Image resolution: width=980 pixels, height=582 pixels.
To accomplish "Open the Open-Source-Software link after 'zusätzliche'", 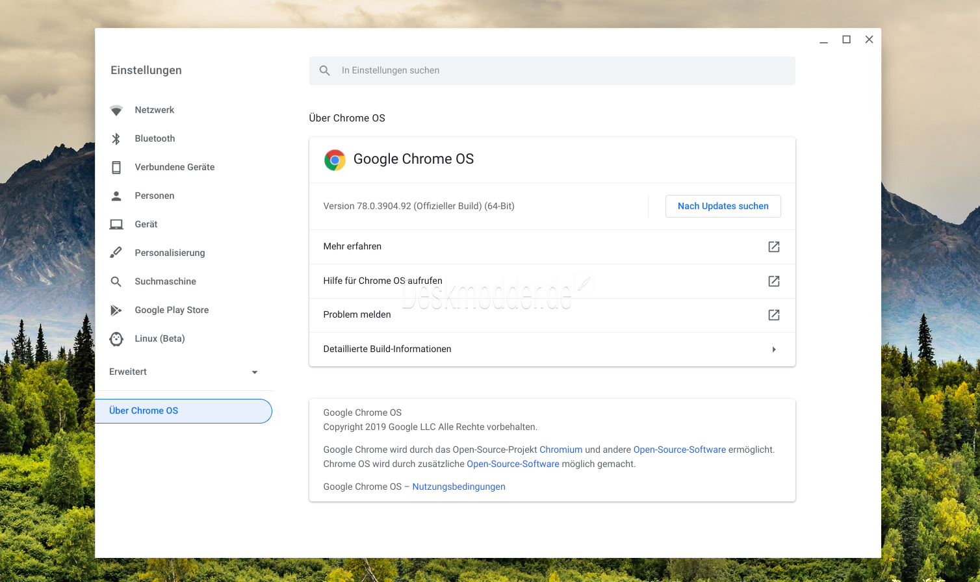I will point(513,464).
